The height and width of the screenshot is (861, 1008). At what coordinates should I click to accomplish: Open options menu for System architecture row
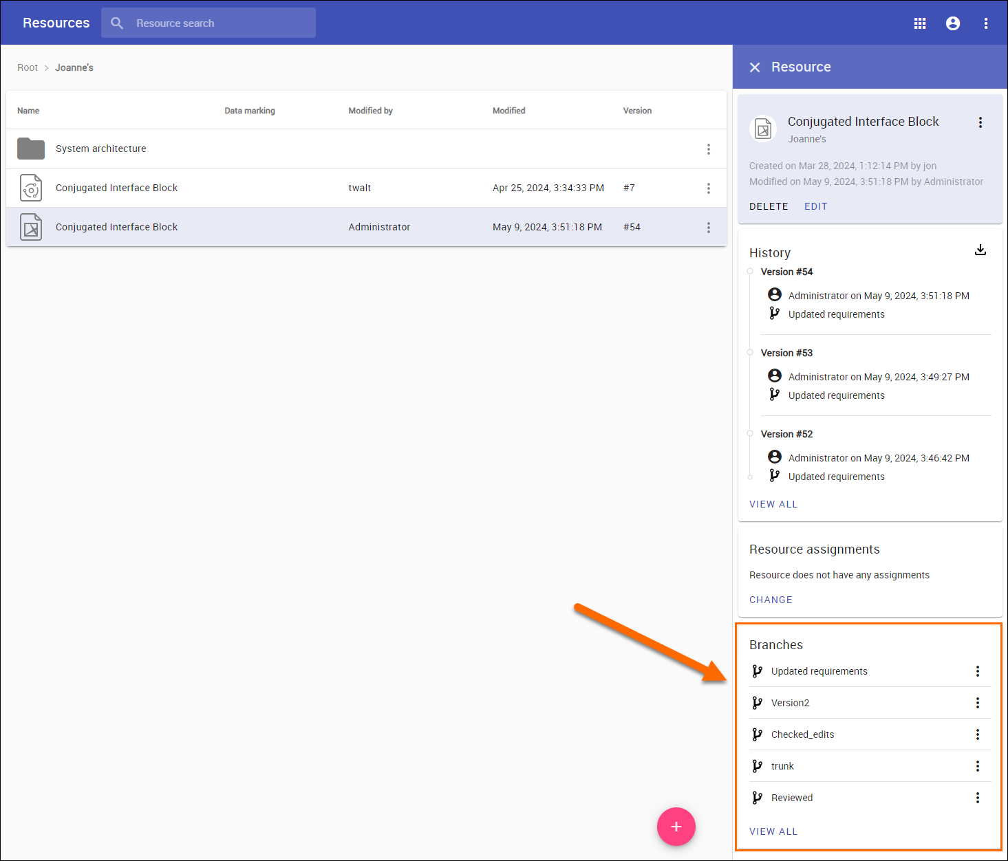708,149
